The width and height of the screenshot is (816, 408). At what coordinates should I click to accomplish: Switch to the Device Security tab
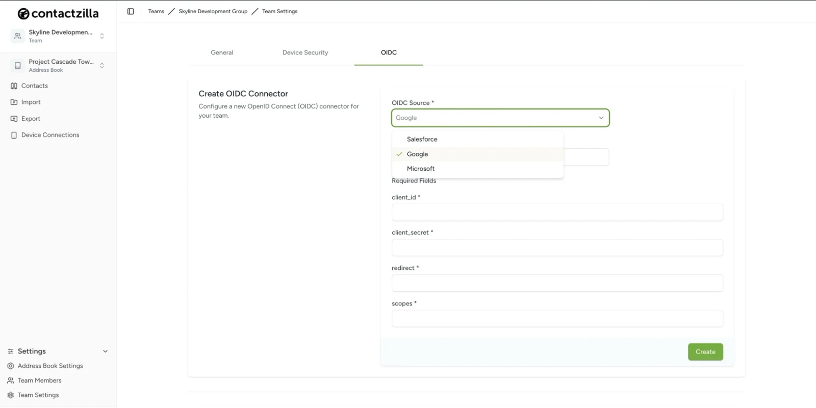pyautogui.click(x=305, y=52)
